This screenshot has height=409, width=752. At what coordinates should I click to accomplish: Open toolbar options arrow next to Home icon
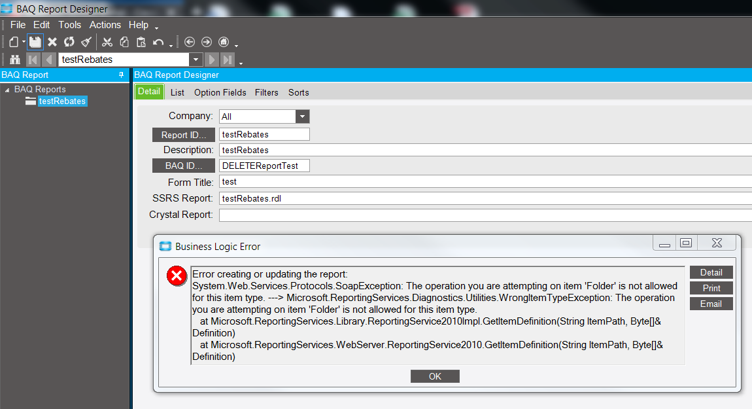click(237, 46)
